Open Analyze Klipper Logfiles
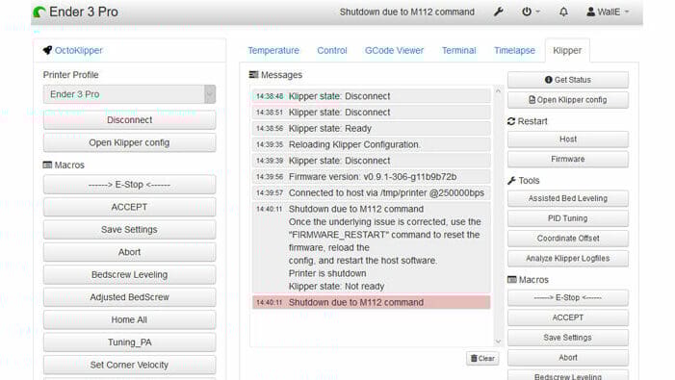Image resolution: width=675 pixels, height=380 pixels. (x=568, y=259)
